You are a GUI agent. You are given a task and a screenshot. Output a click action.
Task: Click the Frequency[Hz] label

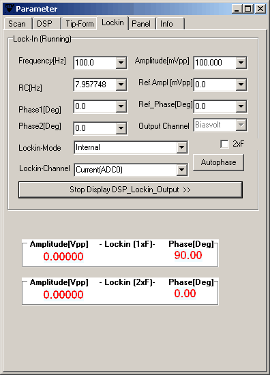42,61
